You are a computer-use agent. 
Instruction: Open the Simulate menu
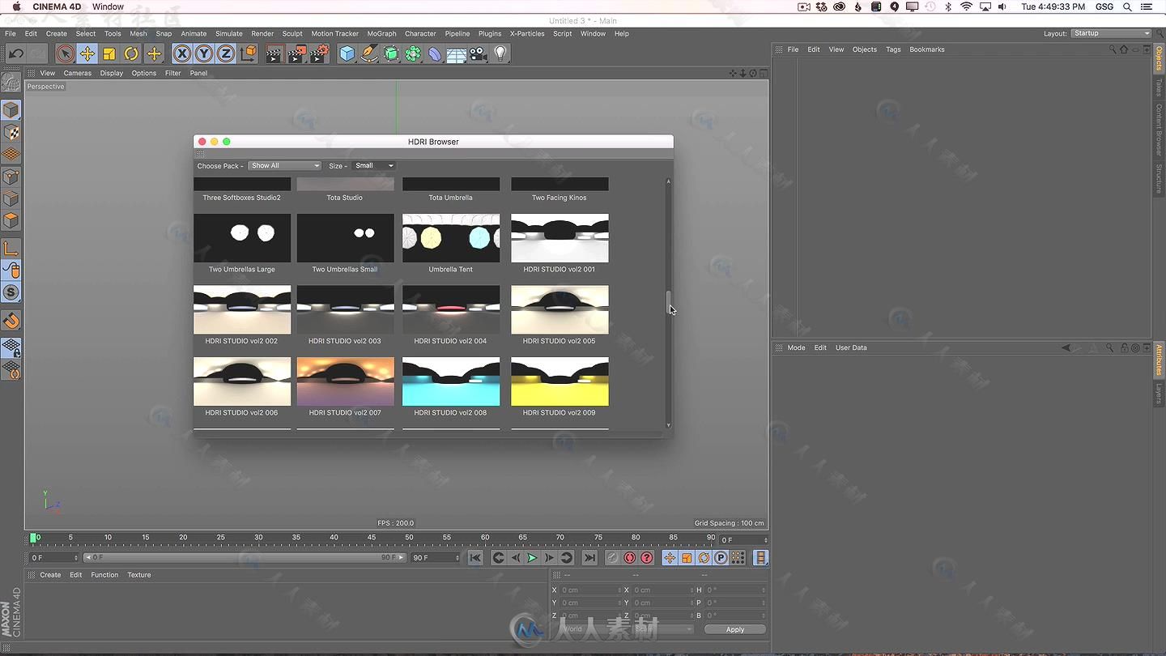click(x=228, y=34)
